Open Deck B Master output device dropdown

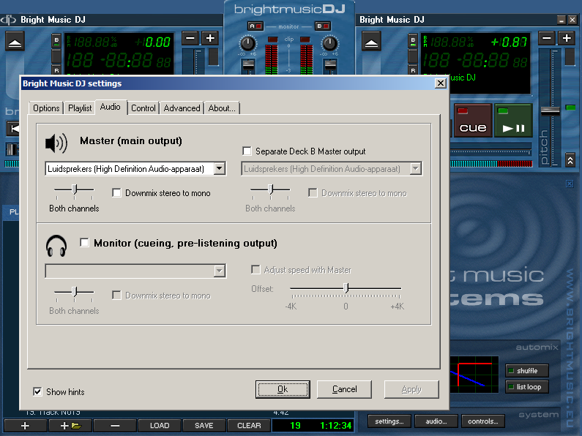coord(415,169)
